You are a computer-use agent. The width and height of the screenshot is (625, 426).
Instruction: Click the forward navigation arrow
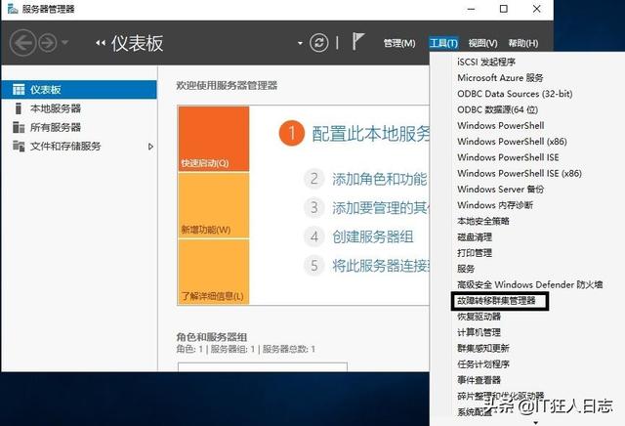coord(48,43)
